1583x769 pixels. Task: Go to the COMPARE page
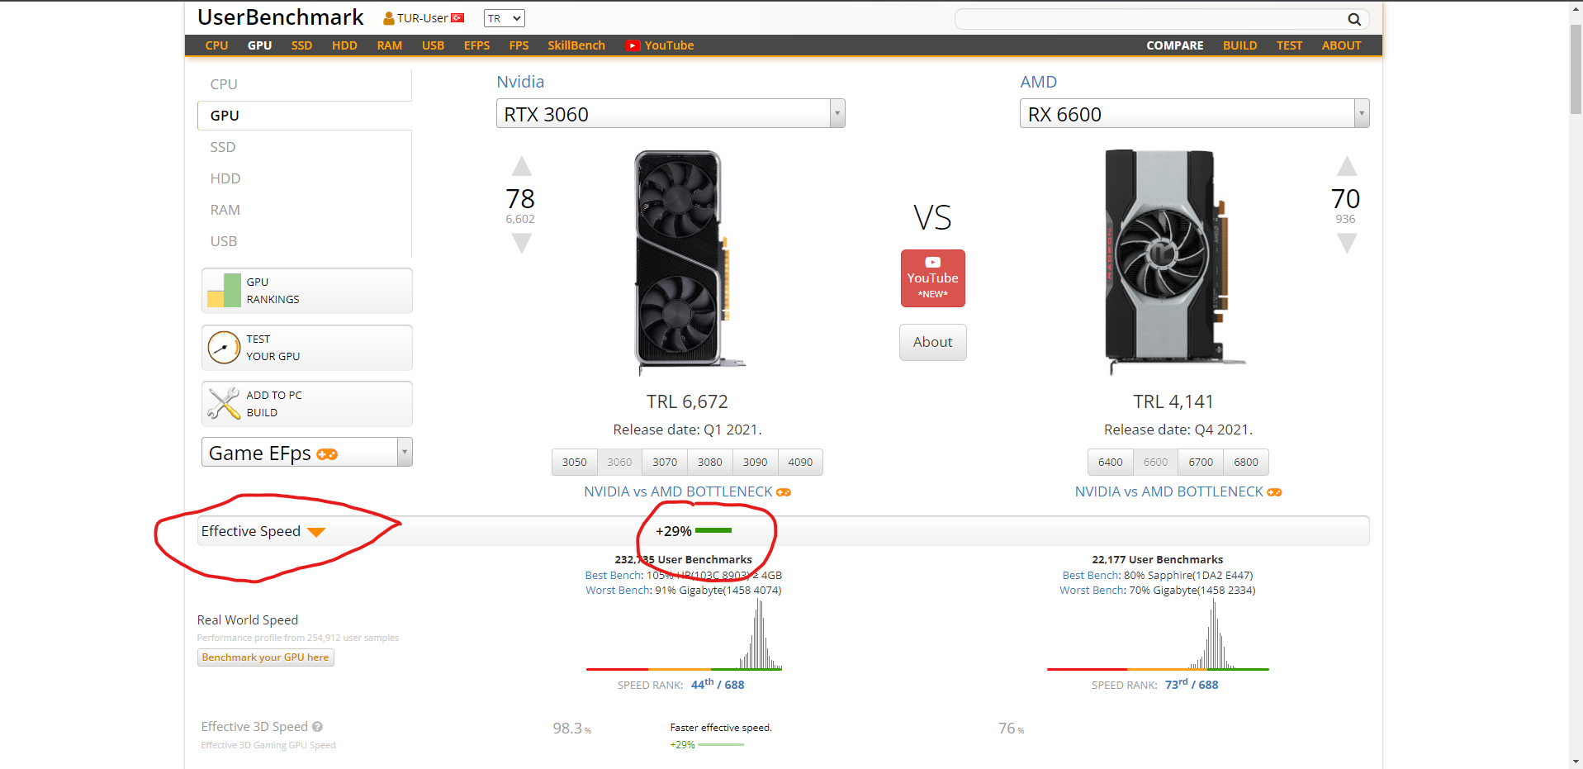[1175, 45]
